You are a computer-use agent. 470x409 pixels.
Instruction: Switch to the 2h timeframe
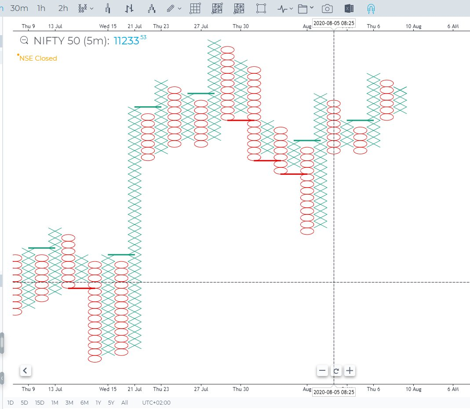tap(63, 8)
